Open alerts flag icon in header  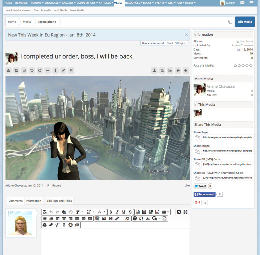click(251, 2)
